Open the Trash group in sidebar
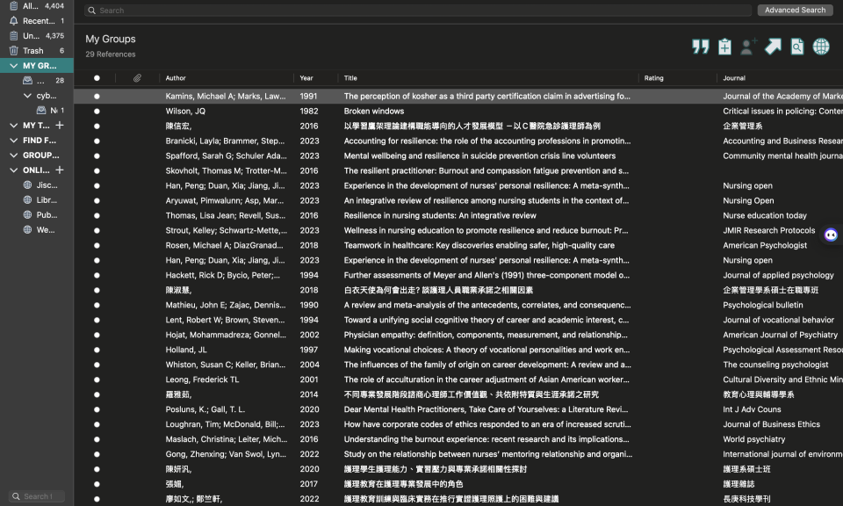 33,51
